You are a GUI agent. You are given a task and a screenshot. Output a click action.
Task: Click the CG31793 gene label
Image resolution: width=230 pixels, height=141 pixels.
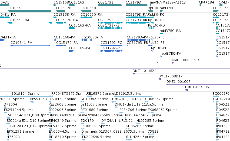(133, 2)
